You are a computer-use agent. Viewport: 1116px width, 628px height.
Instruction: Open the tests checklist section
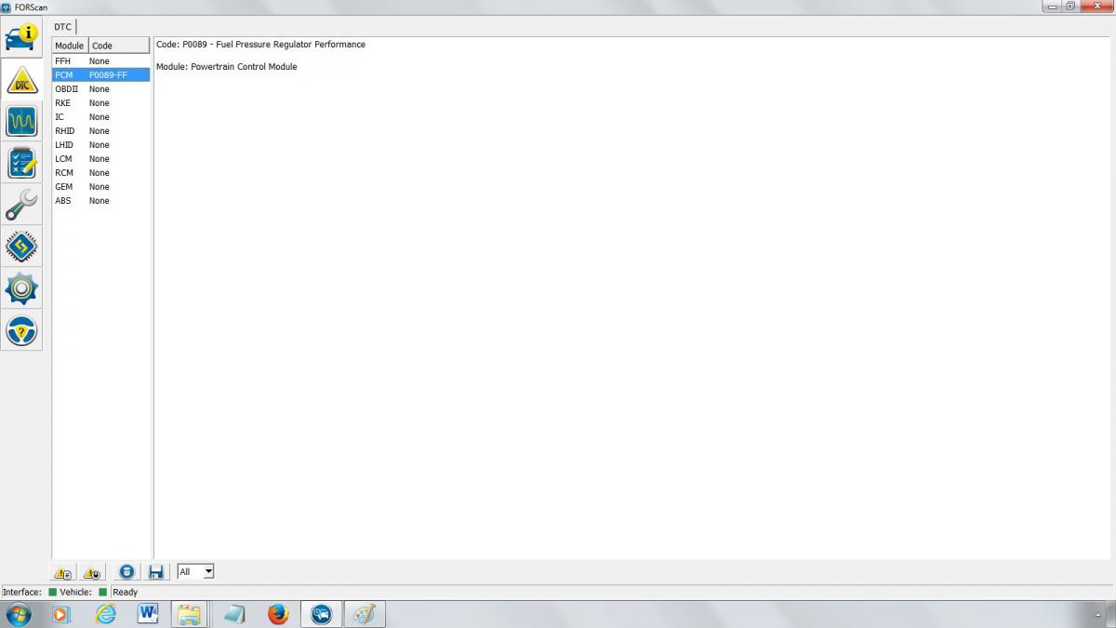click(x=21, y=164)
